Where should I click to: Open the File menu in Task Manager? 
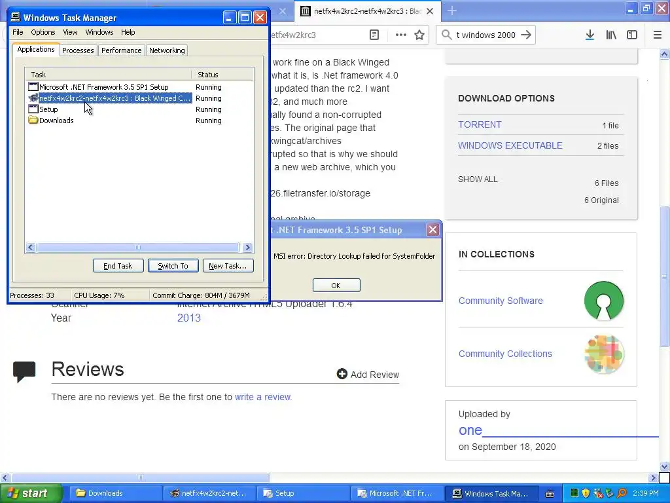pos(18,32)
